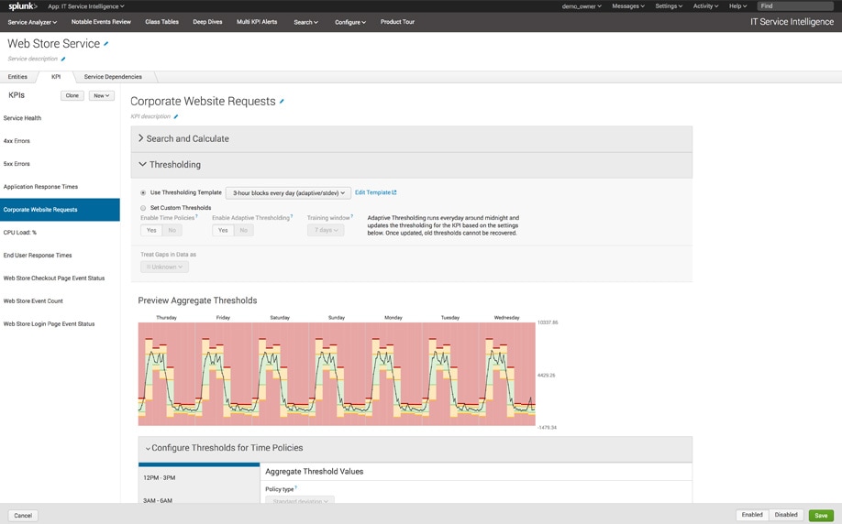Edit the Service description pencil icon
Image resolution: width=842 pixels, height=524 pixels.
point(62,59)
